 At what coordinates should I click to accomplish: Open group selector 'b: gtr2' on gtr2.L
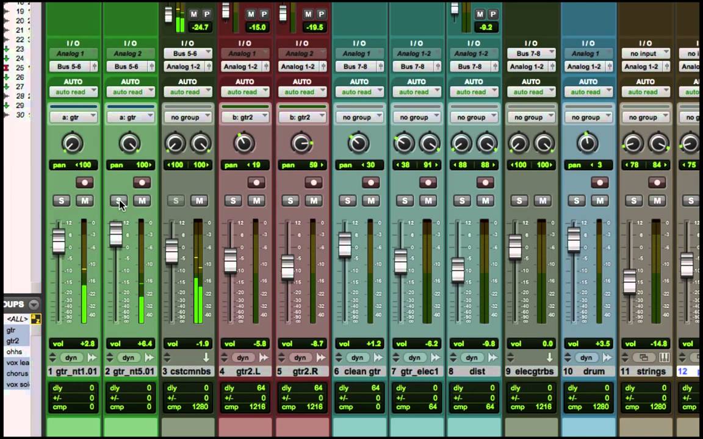coord(245,117)
